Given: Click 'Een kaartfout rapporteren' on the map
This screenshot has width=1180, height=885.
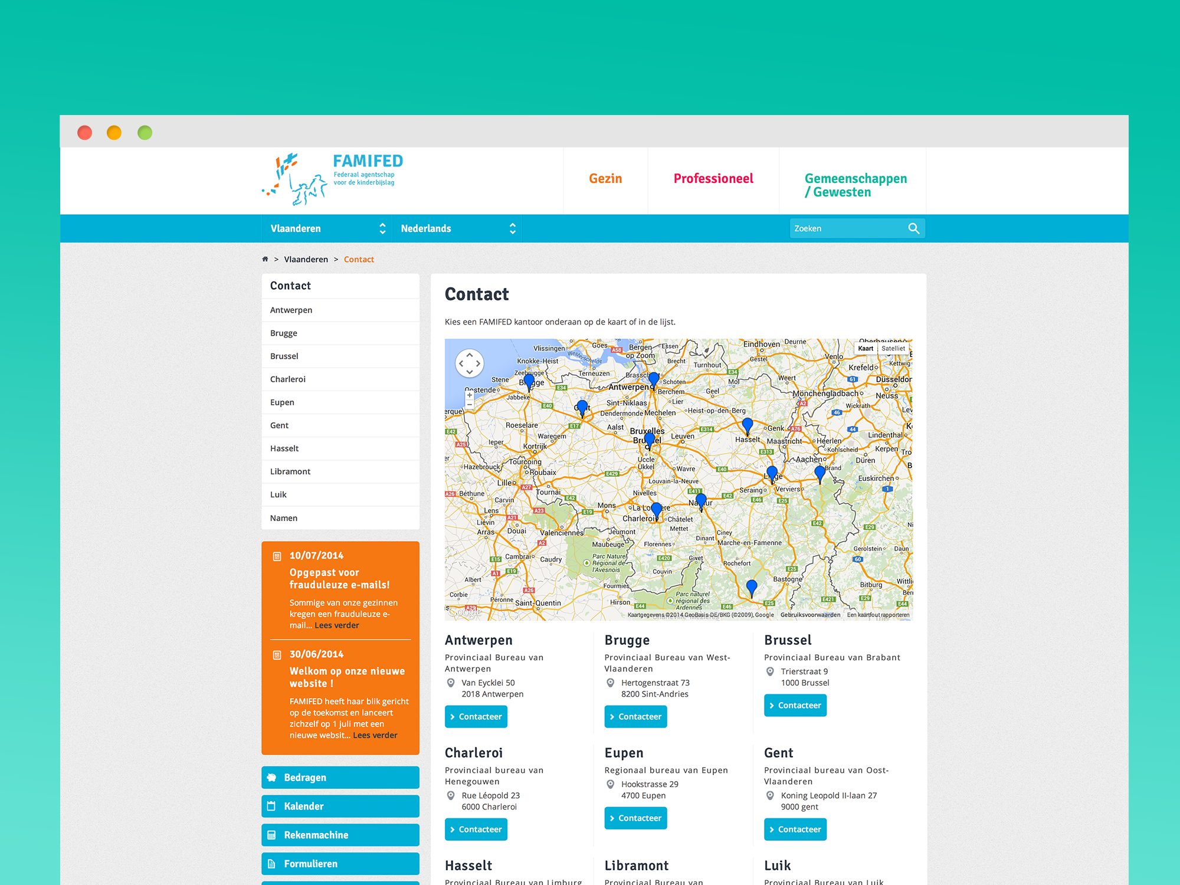Looking at the screenshot, I should (x=878, y=615).
